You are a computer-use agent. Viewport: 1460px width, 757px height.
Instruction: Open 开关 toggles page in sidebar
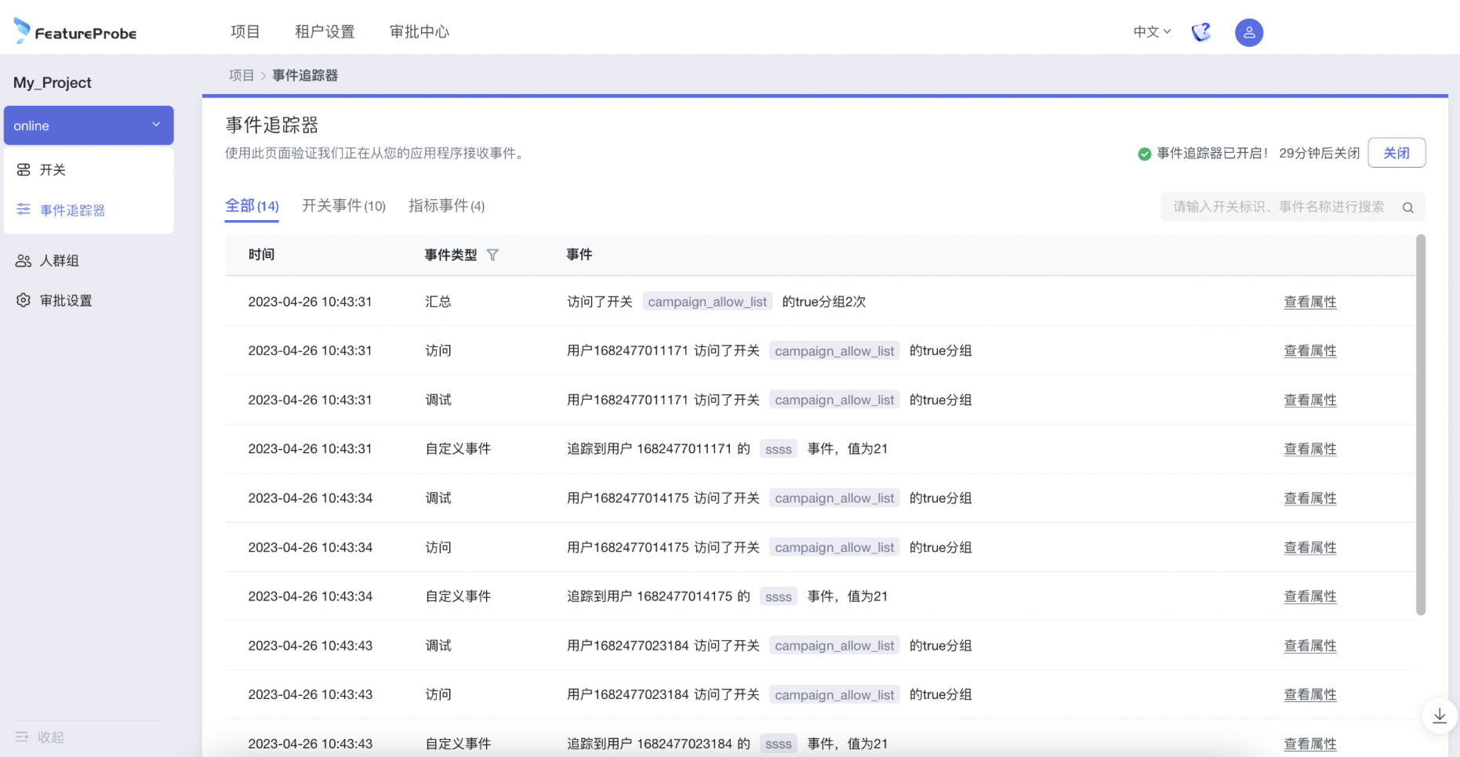click(53, 170)
